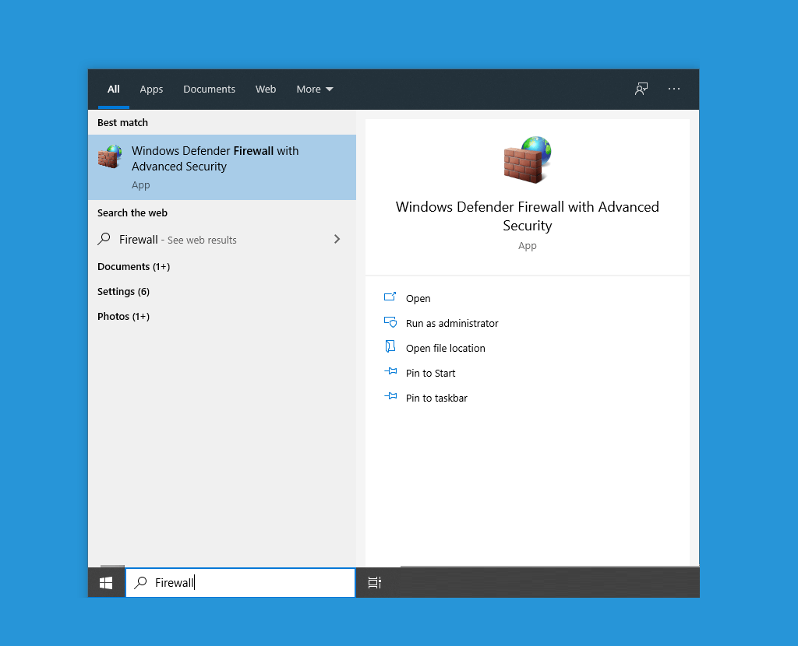Click the Open action icon
The height and width of the screenshot is (646, 798).
click(390, 297)
